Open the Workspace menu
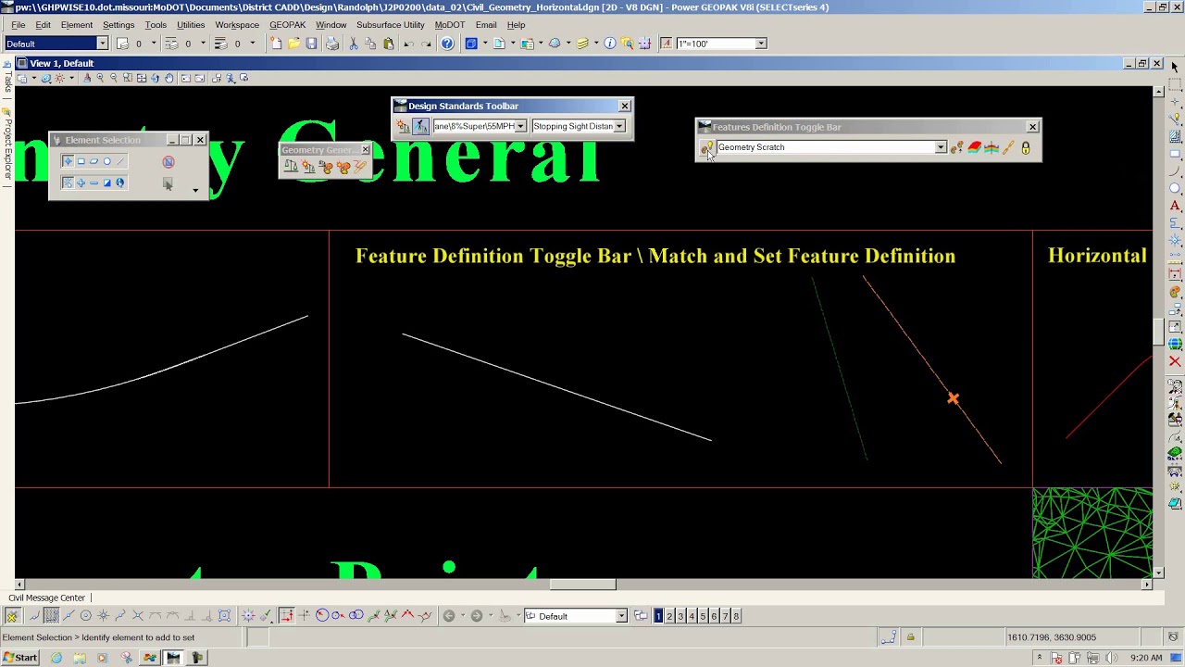Viewport: 1185px width, 667px height. pyautogui.click(x=237, y=25)
